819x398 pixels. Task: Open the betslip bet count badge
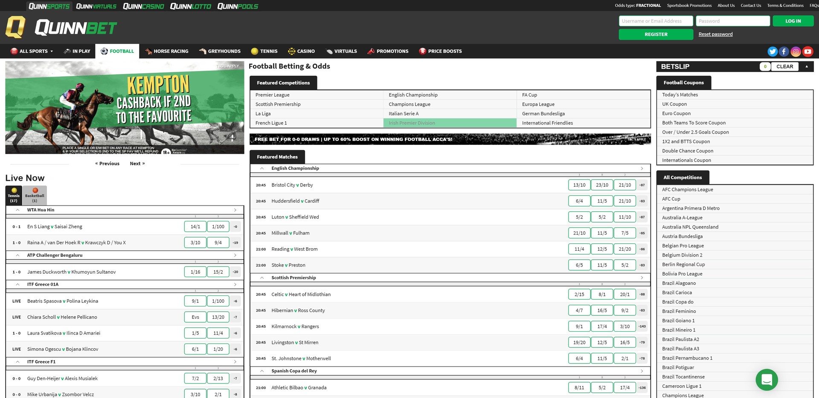coord(765,66)
